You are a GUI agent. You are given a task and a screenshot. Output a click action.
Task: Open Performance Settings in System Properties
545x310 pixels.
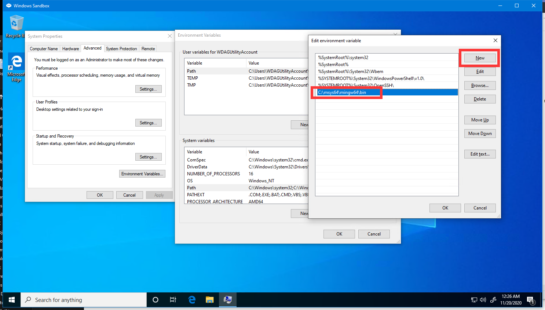(148, 89)
